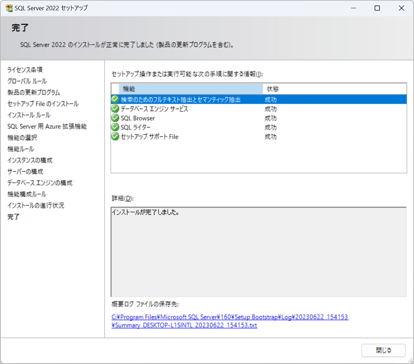Select the SQL ライター row
Screen dimensions: 414x364
259,127
